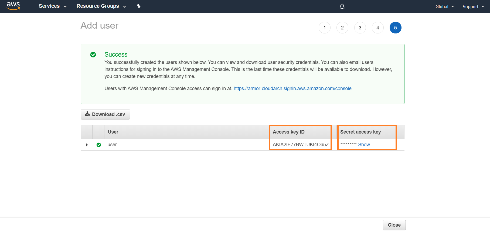Select the active step 5 indicator
The width and height of the screenshot is (490, 232).
point(395,28)
